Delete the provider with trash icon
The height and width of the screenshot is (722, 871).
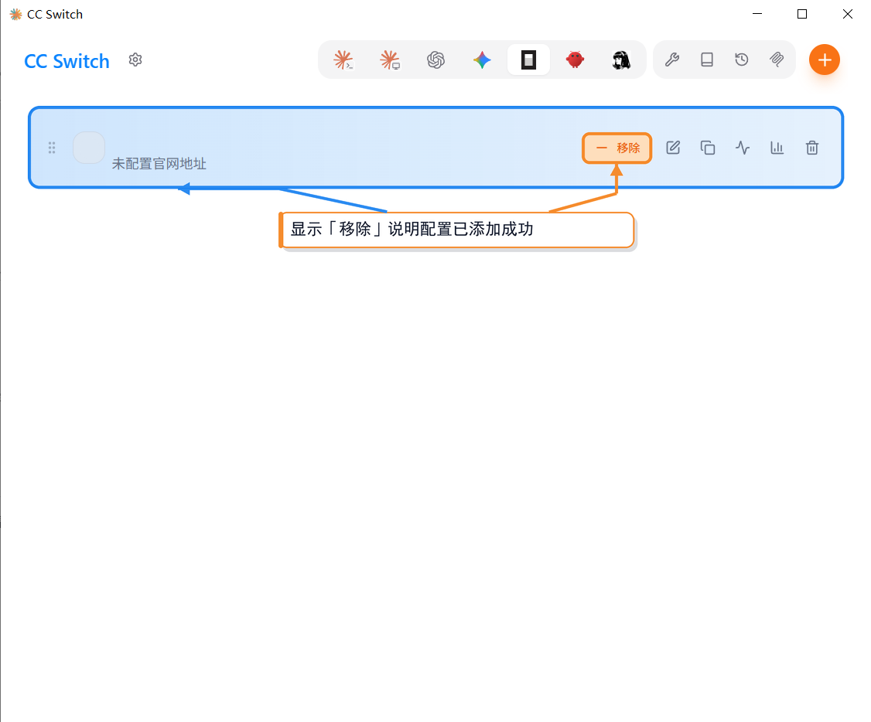812,148
